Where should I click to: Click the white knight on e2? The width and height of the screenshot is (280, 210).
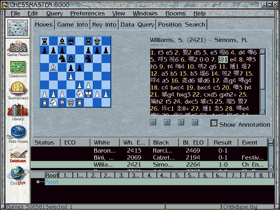79,94
